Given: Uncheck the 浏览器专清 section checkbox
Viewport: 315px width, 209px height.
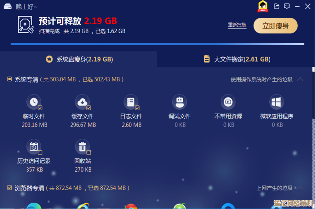Looking at the screenshot, I should pyautogui.click(x=9, y=188).
